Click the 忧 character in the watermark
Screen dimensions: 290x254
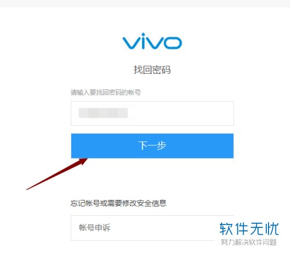coord(272,228)
